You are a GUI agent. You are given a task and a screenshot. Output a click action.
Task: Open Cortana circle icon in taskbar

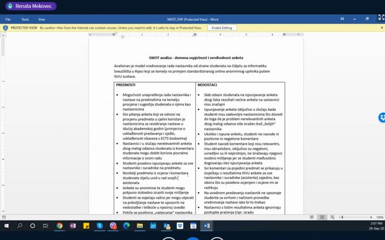click(32, 226)
